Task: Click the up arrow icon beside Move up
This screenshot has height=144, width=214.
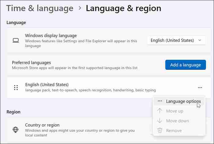Action: point(160,111)
